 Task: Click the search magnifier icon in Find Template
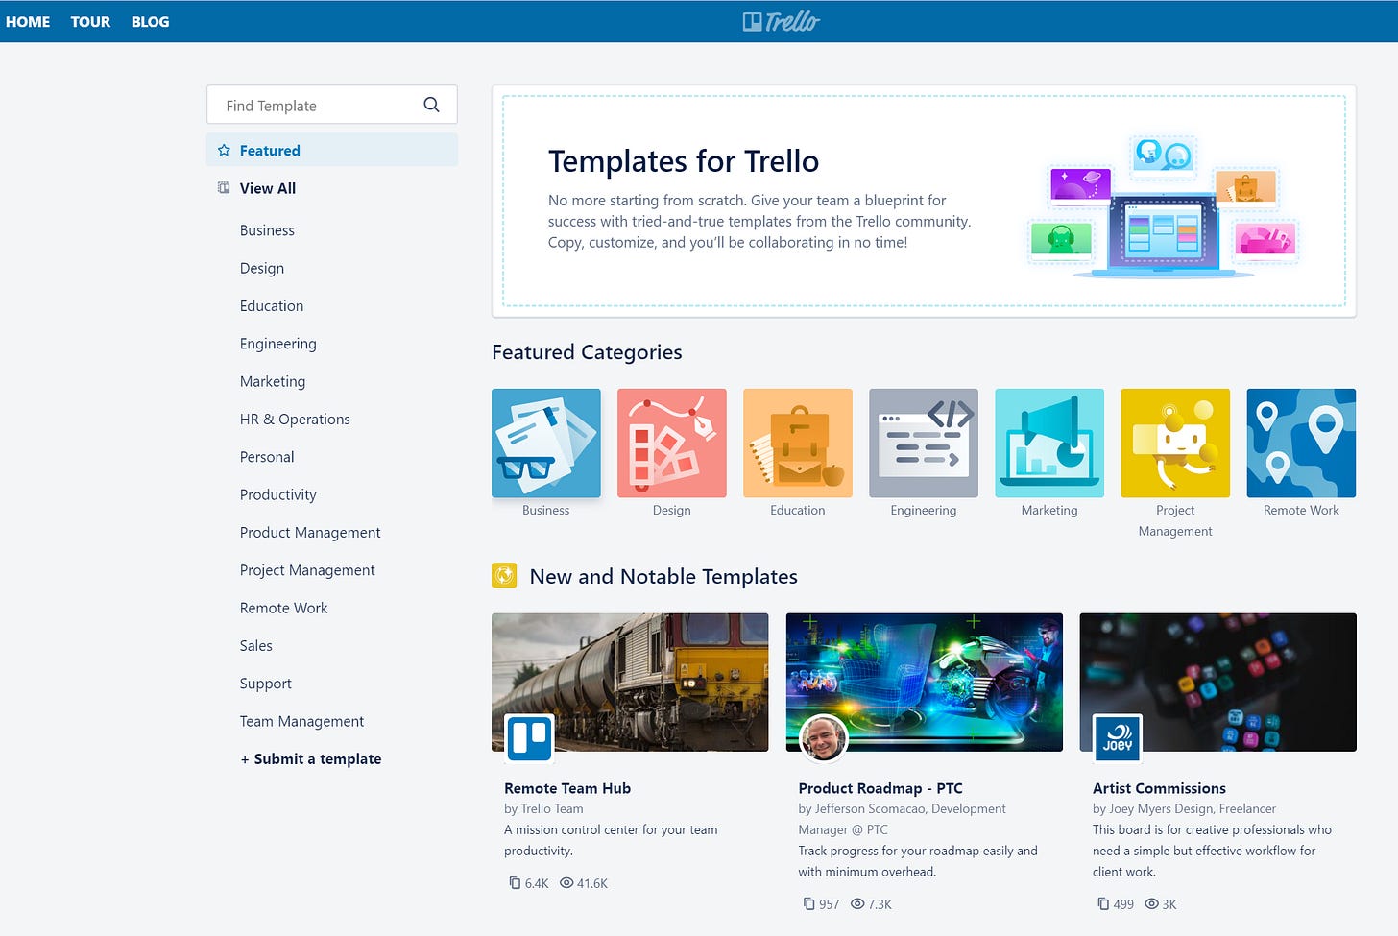point(431,105)
